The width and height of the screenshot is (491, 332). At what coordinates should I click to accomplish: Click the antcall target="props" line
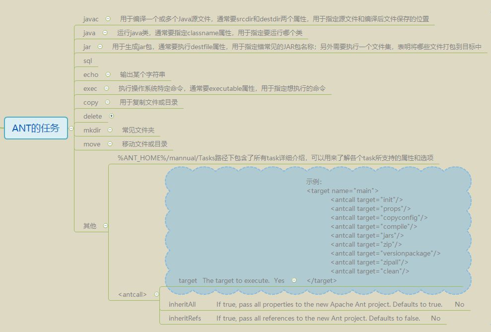[x=371, y=209]
